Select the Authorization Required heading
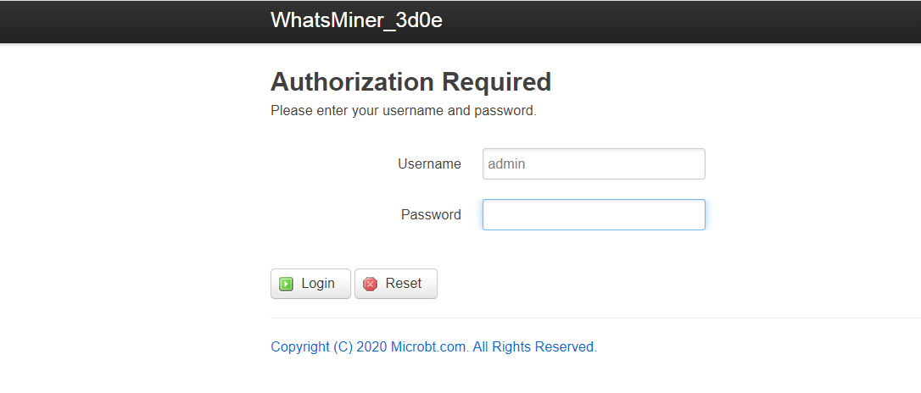 410,81
